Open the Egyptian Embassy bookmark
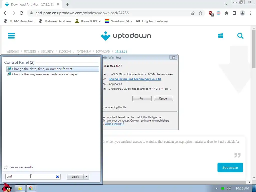This screenshot has width=256, height=192. [152, 21]
